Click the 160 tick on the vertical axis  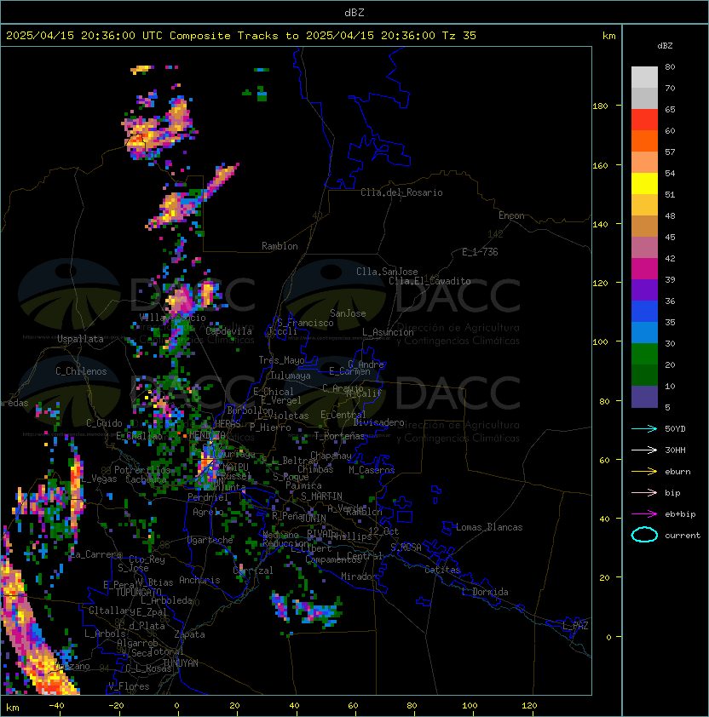coord(600,165)
